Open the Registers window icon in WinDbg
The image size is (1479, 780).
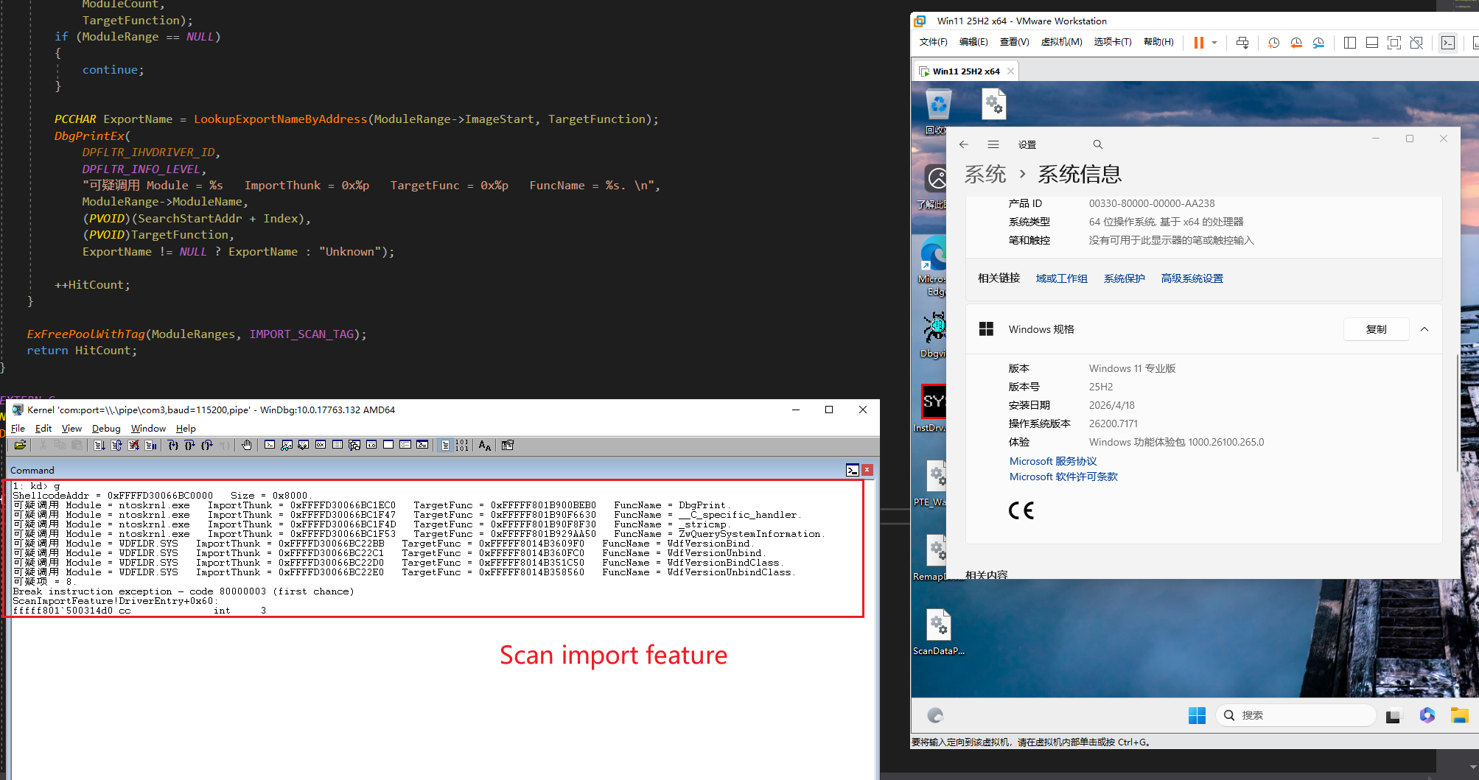(x=320, y=445)
